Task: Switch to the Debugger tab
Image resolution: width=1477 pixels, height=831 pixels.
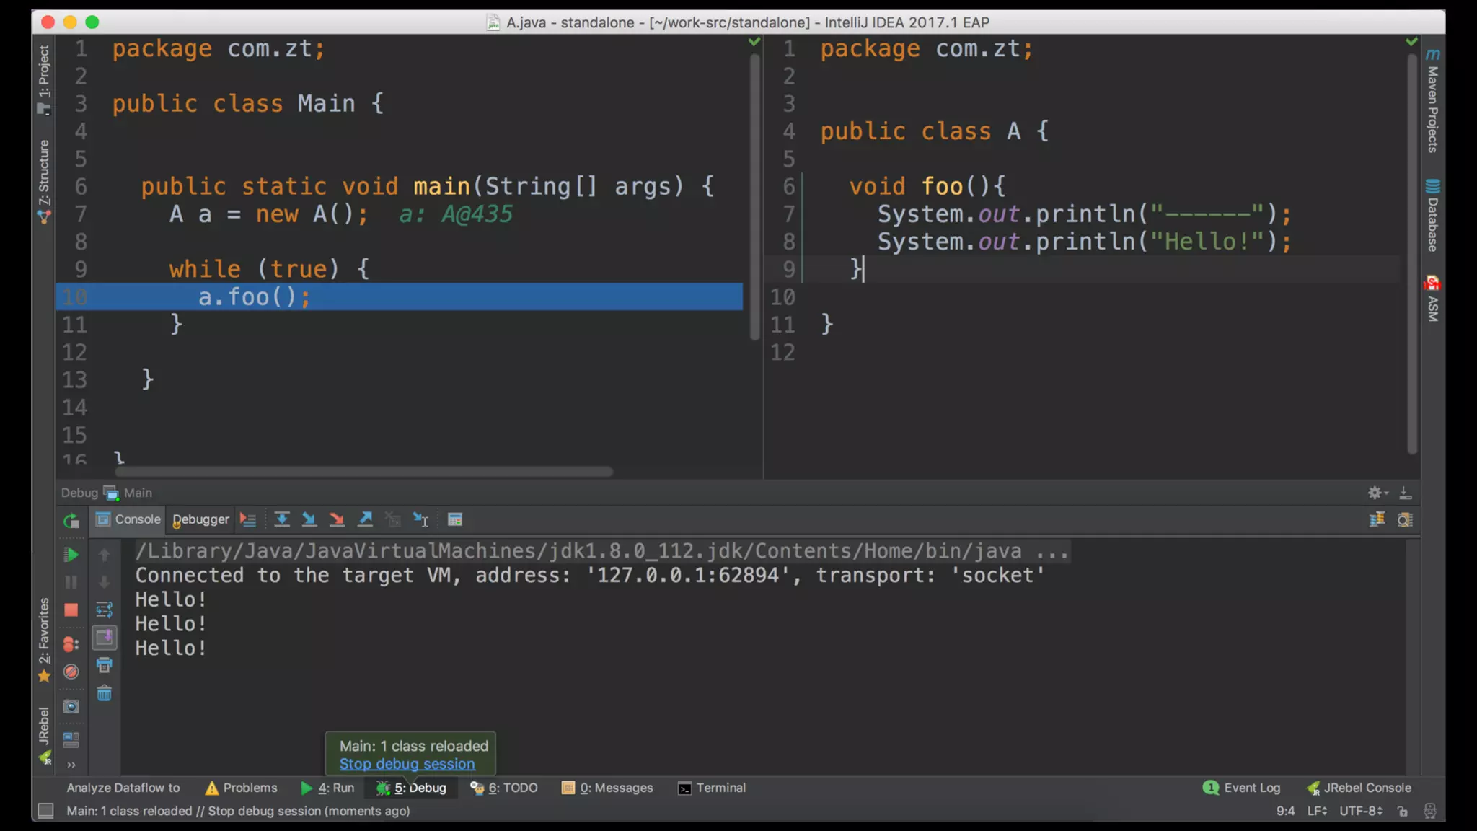Action: coord(200,519)
